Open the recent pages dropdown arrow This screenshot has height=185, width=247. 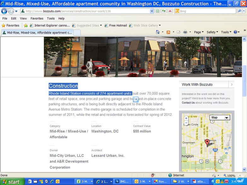point(16,11)
